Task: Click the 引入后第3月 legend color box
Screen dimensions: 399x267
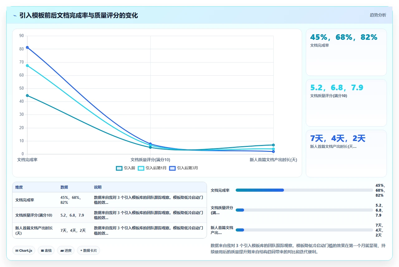Action: (x=173, y=168)
